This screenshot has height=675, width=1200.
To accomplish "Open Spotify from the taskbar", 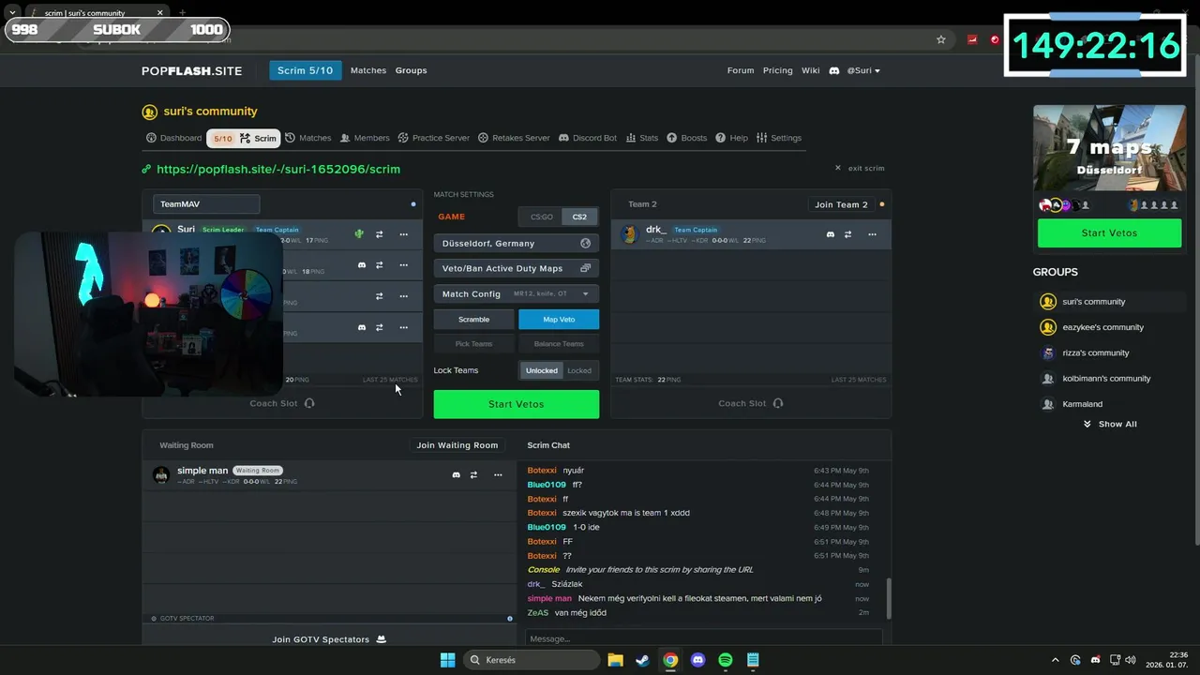I will (726, 660).
